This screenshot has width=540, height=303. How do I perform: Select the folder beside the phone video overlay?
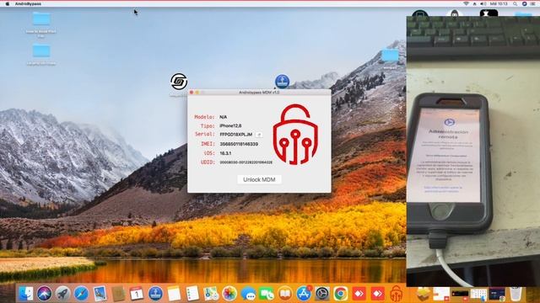(390, 56)
